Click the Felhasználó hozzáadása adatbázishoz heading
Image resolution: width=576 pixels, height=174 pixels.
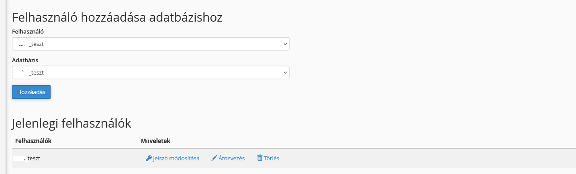click(117, 18)
